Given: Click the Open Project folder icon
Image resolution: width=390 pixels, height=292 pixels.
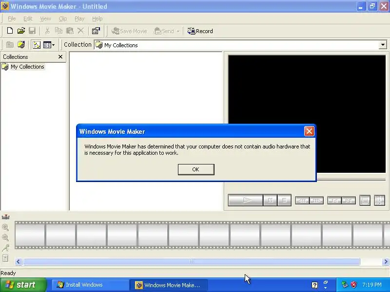Looking at the screenshot, I should 21,31.
